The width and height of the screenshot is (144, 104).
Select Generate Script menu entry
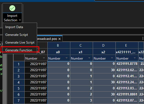point(17,35)
